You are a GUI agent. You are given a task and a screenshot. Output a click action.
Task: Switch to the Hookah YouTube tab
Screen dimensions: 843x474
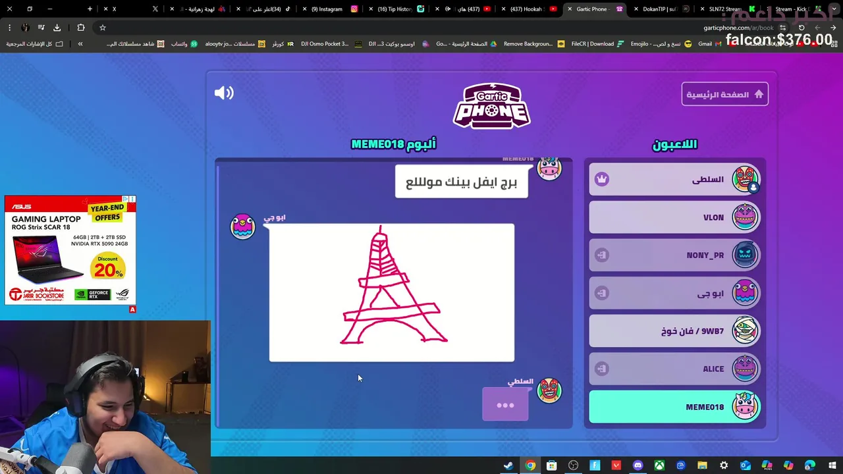(x=527, y=9)
